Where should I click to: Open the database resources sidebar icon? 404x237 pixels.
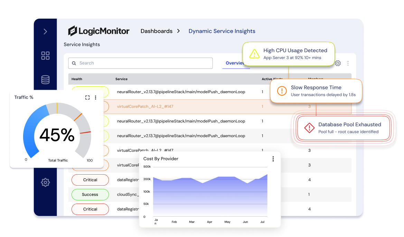coord(45,80)
